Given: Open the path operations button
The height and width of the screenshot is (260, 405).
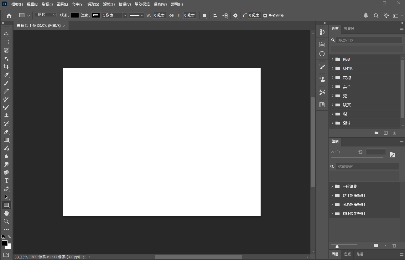Looking at the screenshot, I should tap(205, 15).
